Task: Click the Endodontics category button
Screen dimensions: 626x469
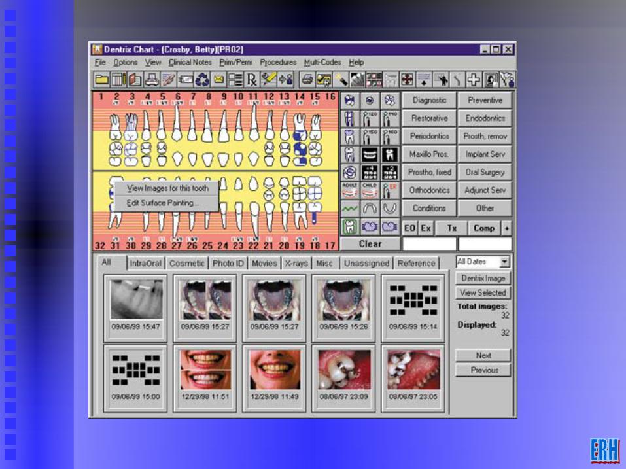Action: click(485, 118)
